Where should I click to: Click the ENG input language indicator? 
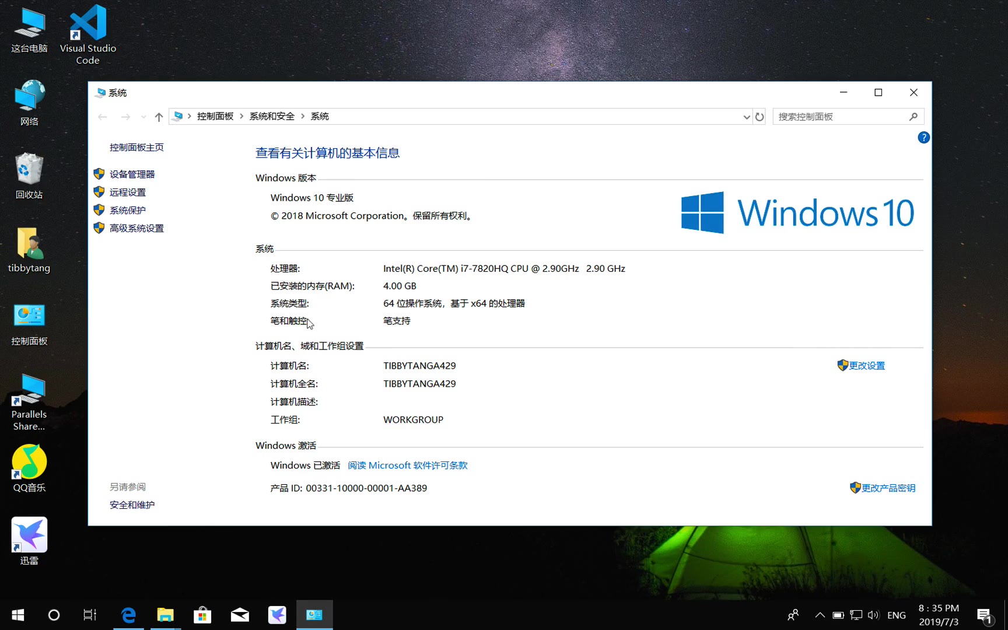click(x=897, y=615)
